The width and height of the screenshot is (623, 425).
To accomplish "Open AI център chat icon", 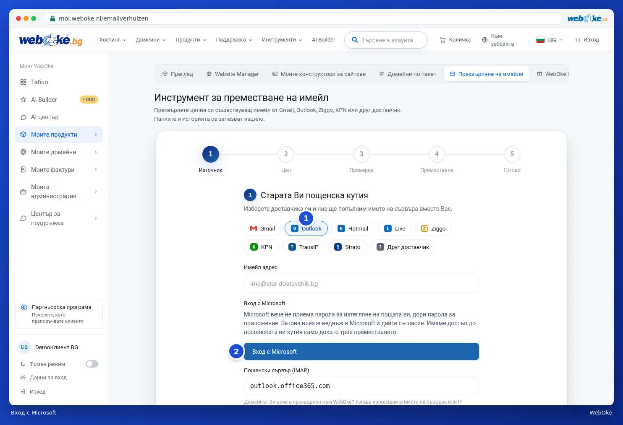I will 23,117.
